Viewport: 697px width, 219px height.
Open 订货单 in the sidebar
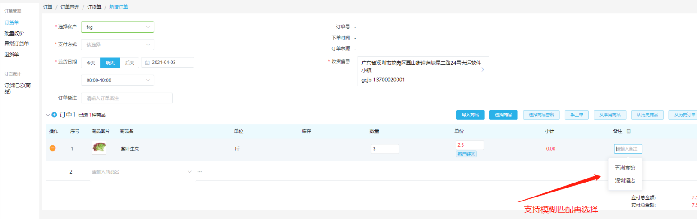(x=12, y=22)
